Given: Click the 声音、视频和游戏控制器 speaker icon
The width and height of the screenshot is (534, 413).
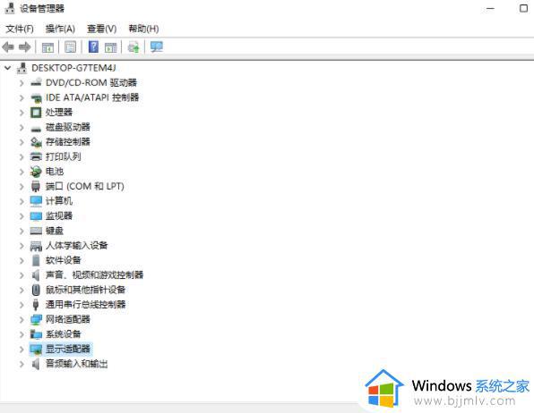Looking at the screenshot, I should [36, 275].
